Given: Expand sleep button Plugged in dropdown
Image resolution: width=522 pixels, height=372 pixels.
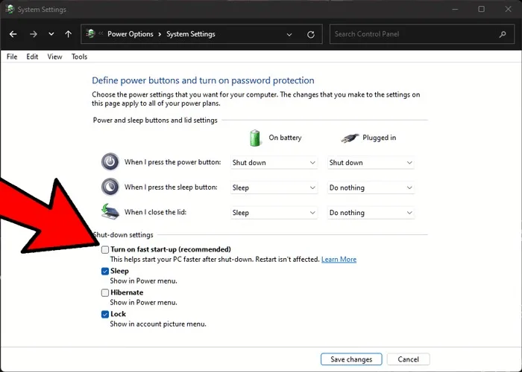Looking at the screenshot, I should (x=371, y=188).
